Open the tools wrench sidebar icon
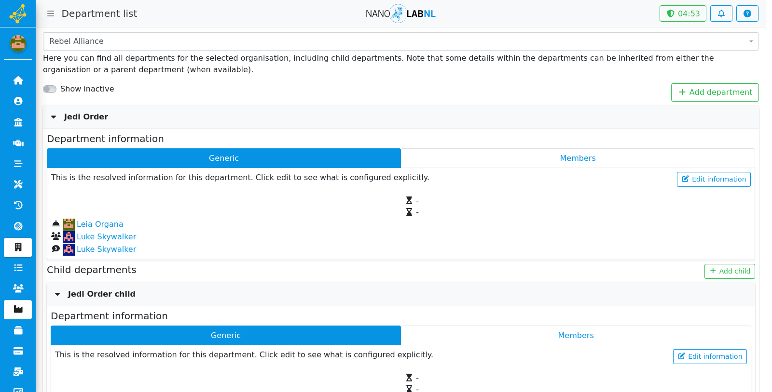The width and height of the screenshot is (772, 392). 18,184
